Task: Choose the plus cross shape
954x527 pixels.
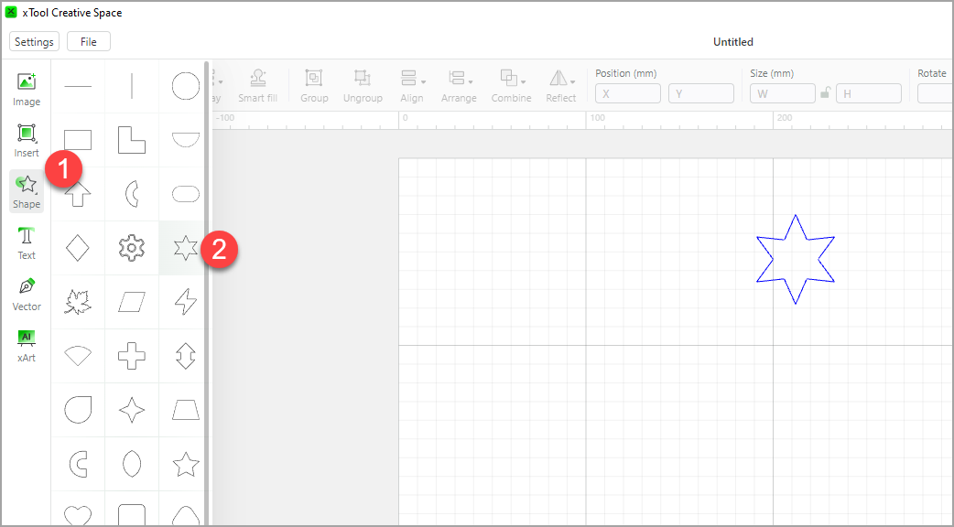Action: (132, 356)
